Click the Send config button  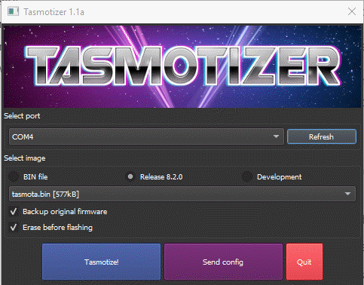click(x=223, y=262)
